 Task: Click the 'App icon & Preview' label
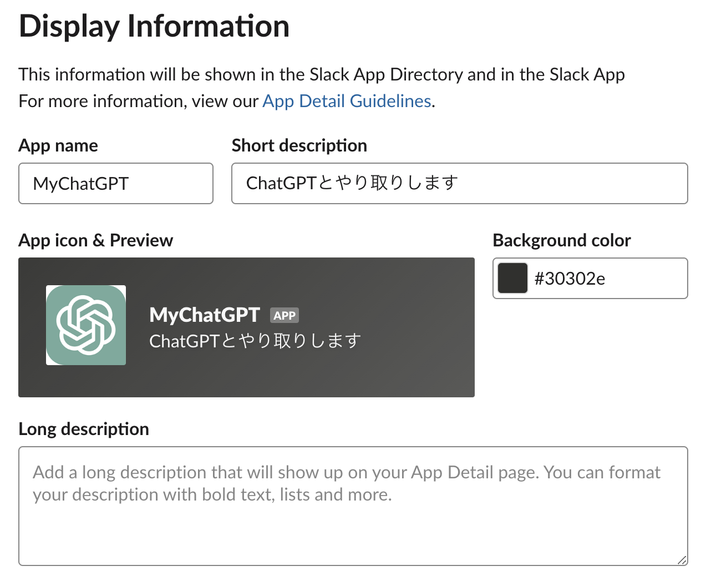point(96,240)
